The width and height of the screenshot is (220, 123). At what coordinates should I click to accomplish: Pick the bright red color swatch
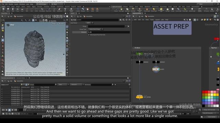pos(206,92)
